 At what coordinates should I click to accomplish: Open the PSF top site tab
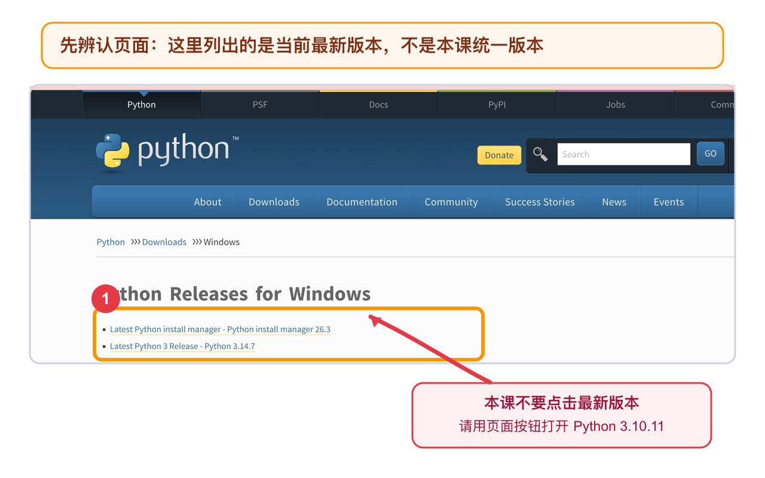pyautogui.click(x=260, y=105)
